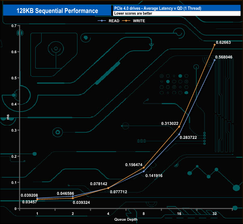Click the 32 queue depth tick label

coord(215,214)
